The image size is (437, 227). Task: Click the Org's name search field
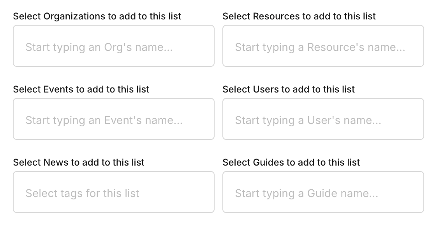coord(114,46)
